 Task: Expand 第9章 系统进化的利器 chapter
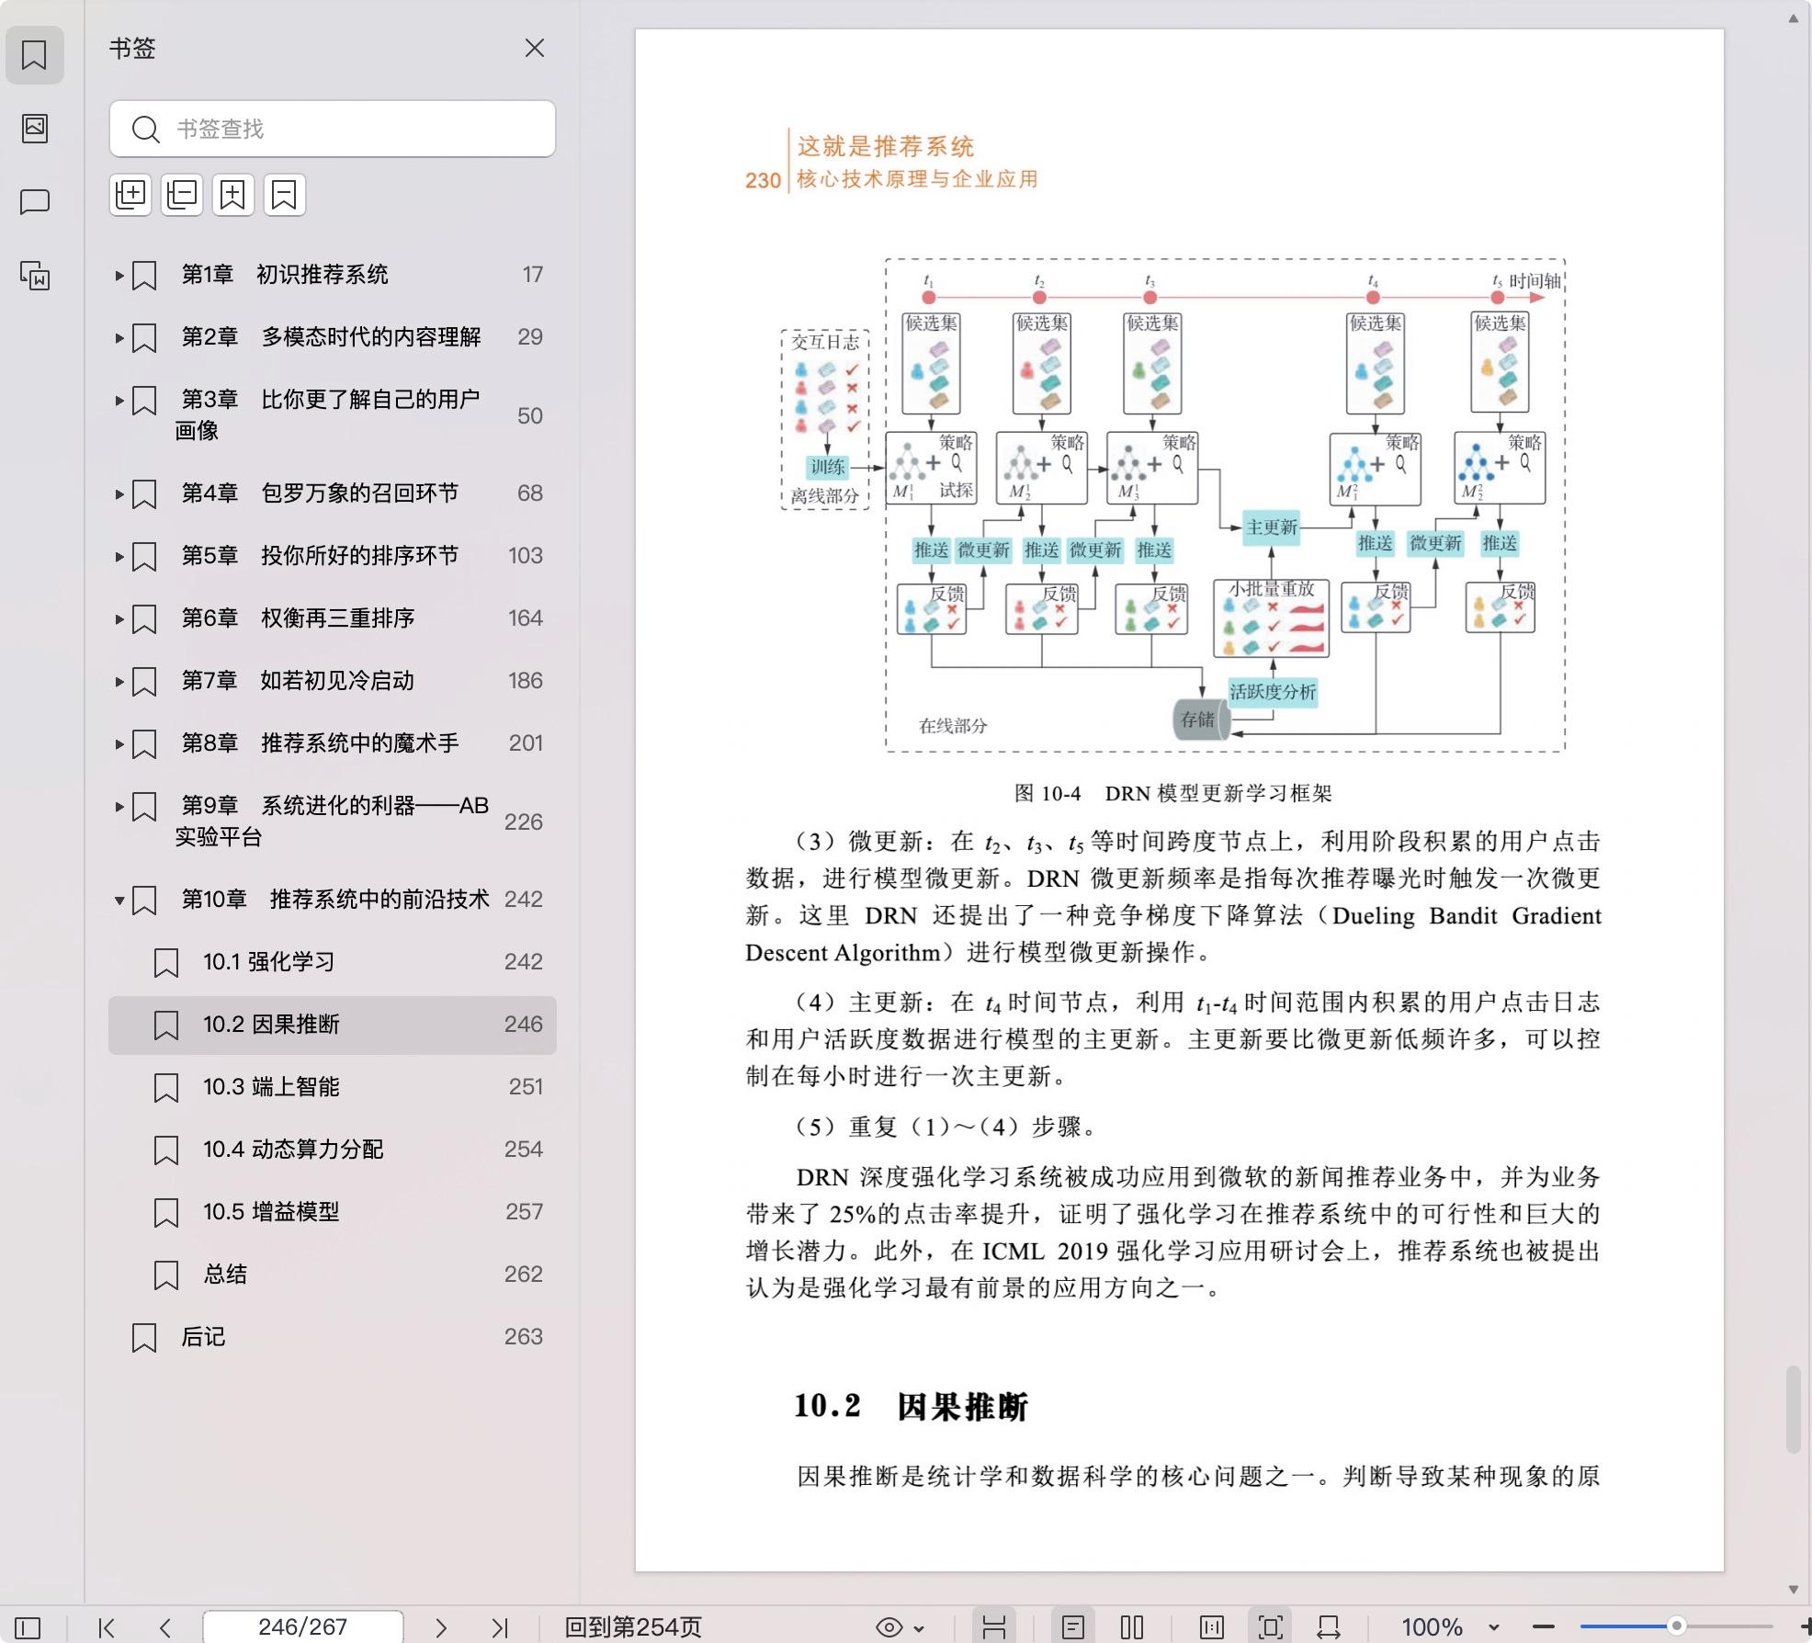click(x=119, y=806)
